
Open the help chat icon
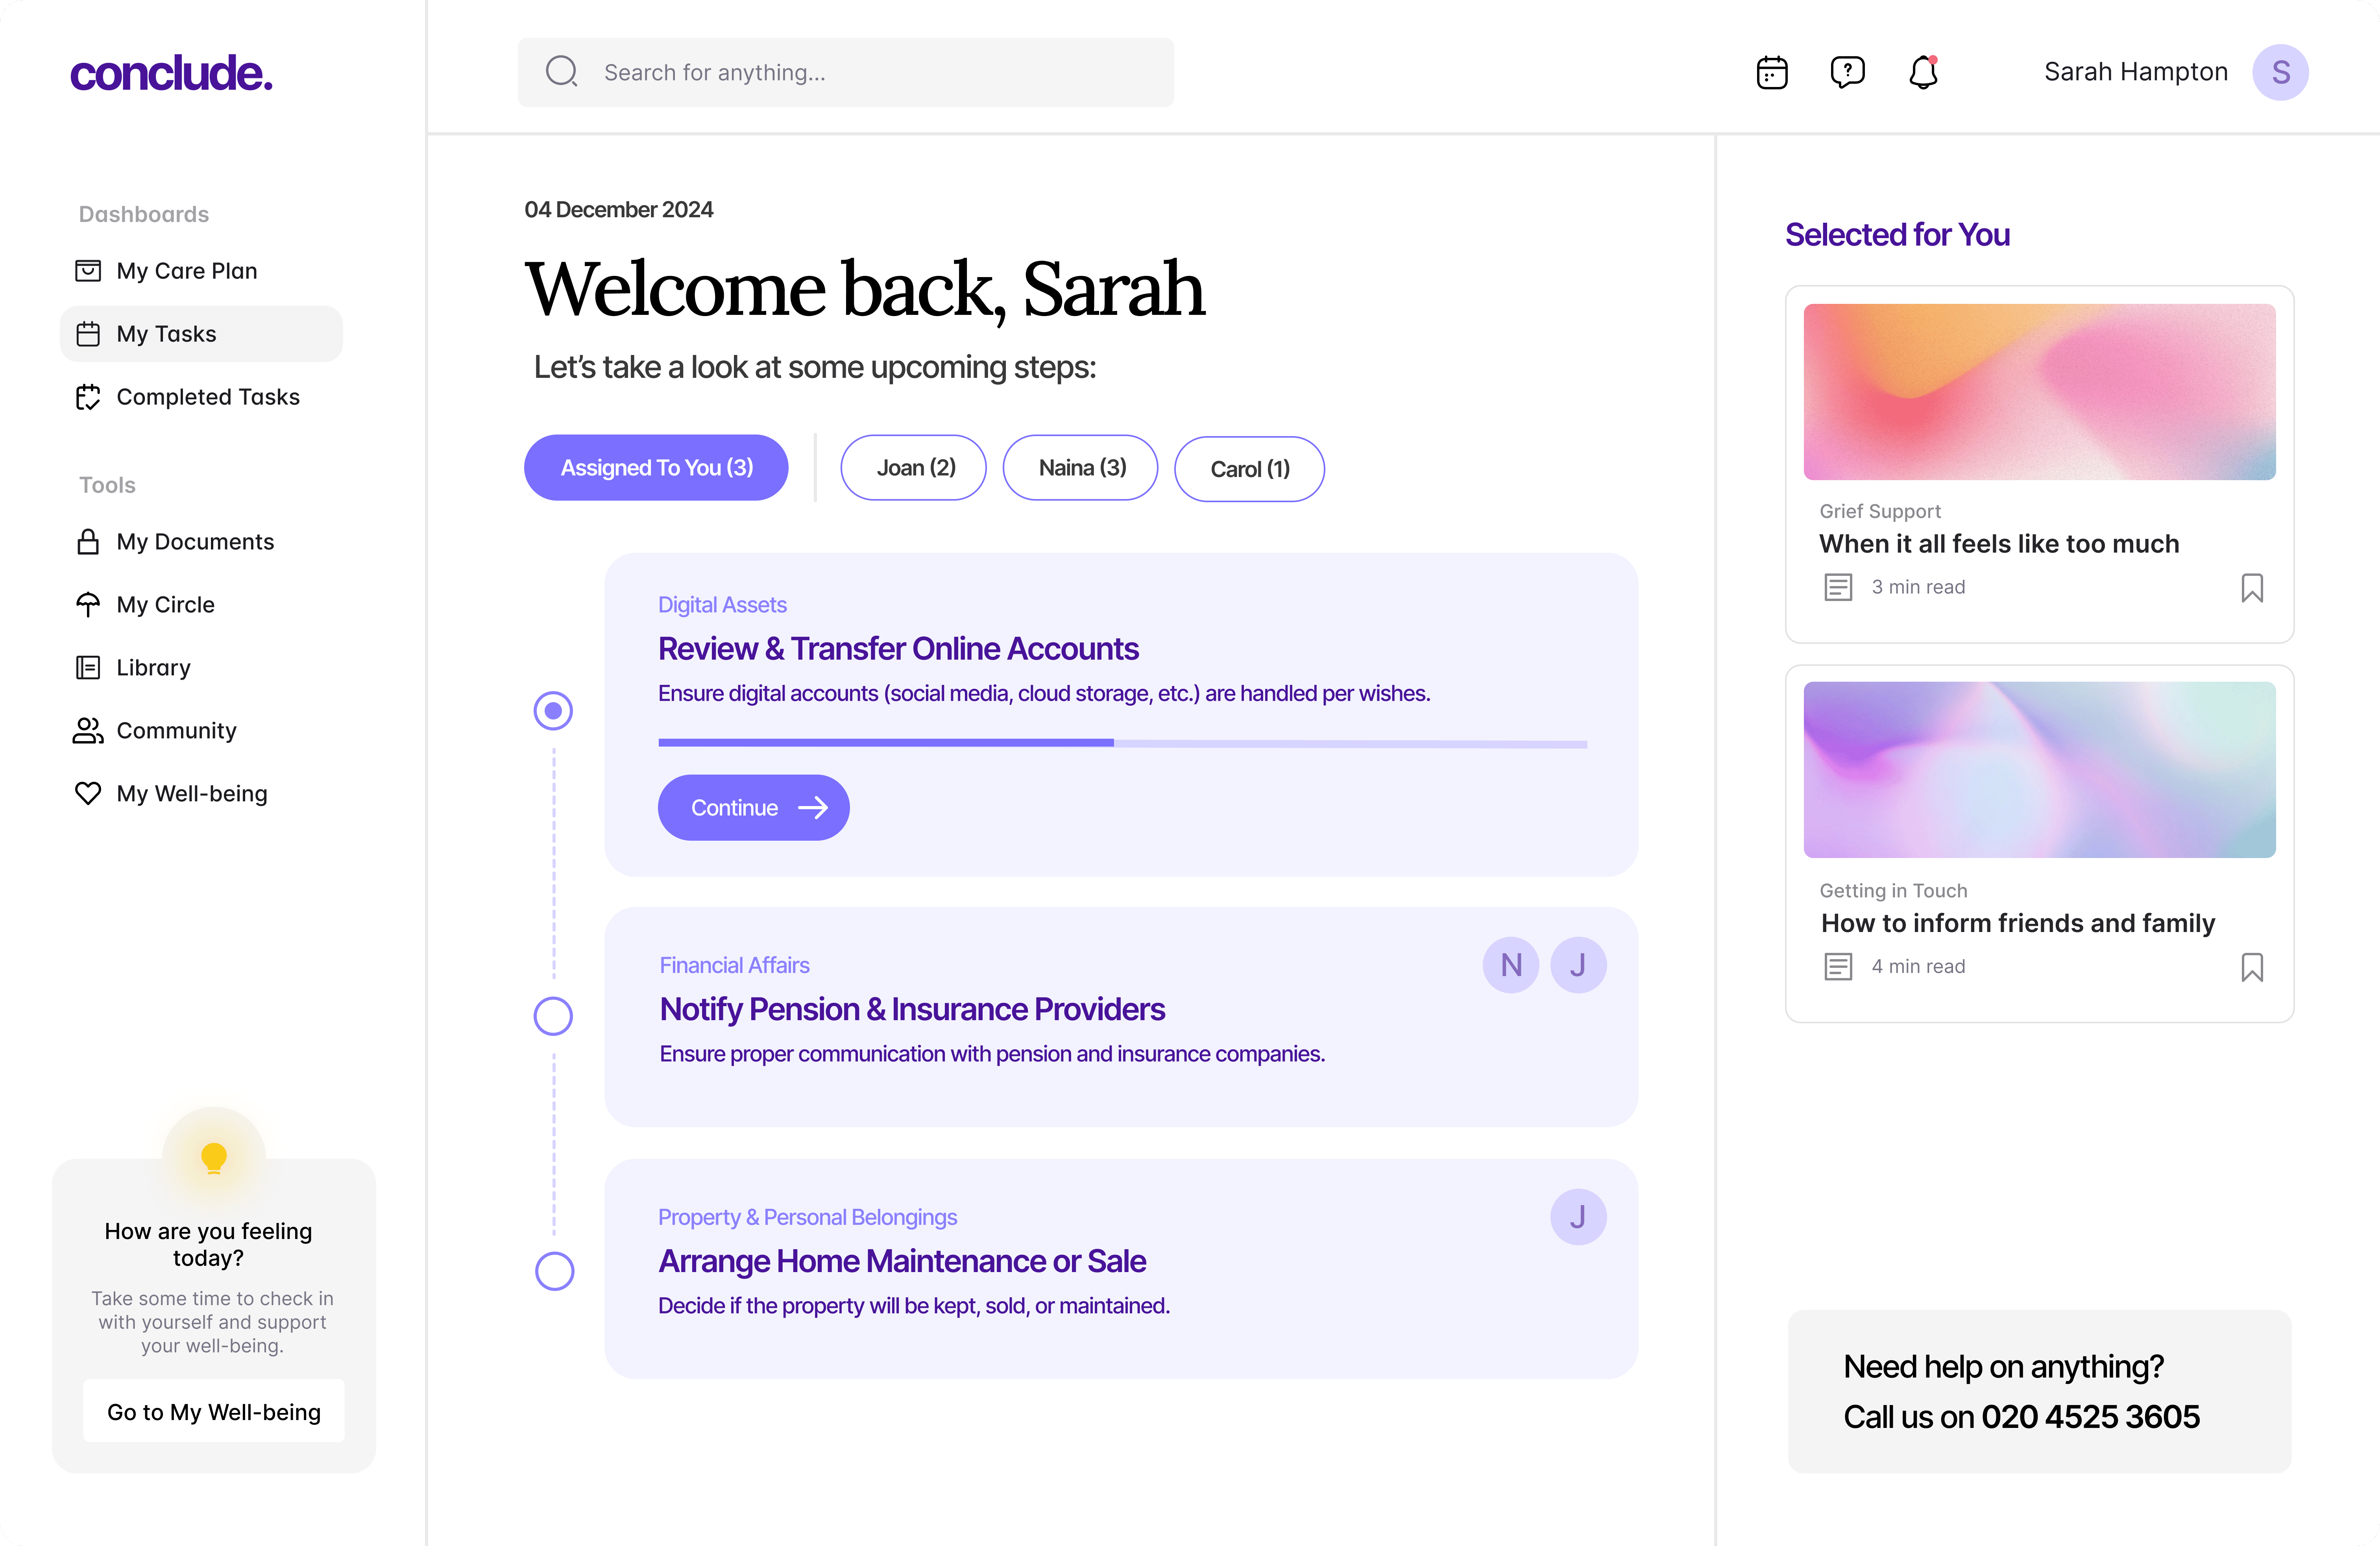pos(1847,72)
